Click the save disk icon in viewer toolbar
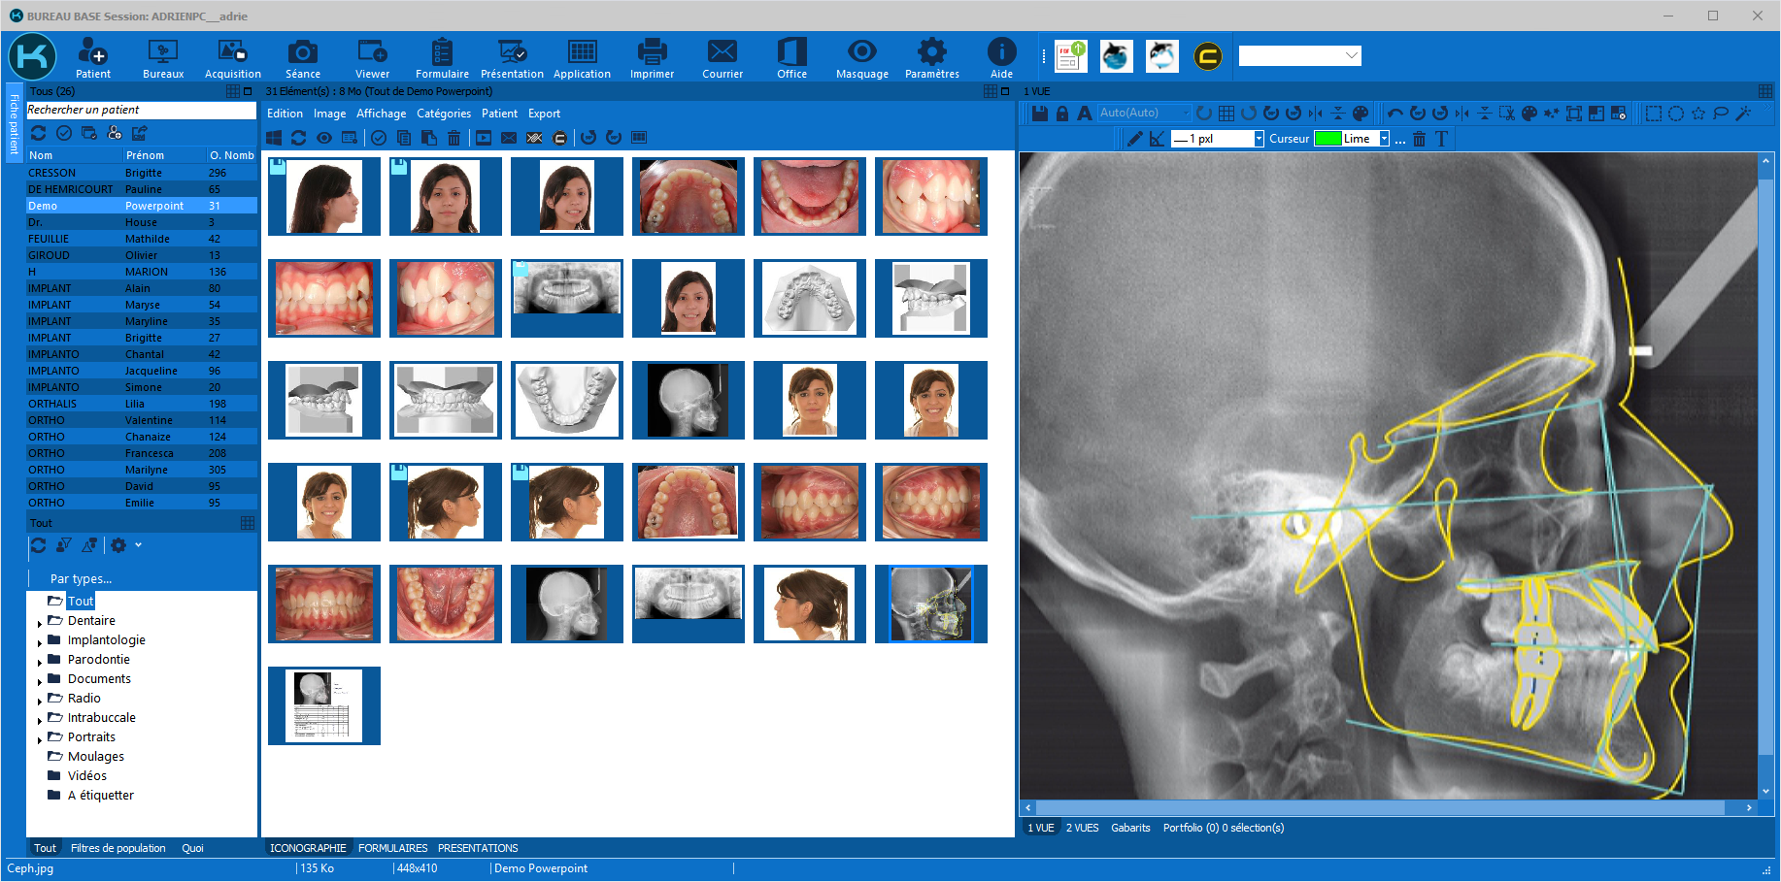The width and height of the screenshot is (1781, 882). click(1039, 114)
